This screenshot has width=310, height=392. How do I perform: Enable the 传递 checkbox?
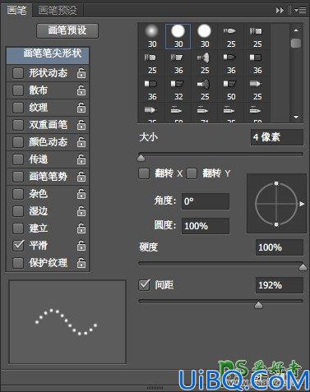tap(18, 159)
